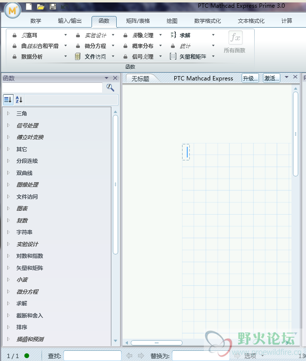Open the Mathcad application menu button
The width and height of the screenshot is (306, 361).
(x=13, y=11)
